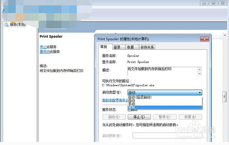Image resolution: width=229 pixels, height=145 pixels.
Task: Close the Services main window
Action: (223, 3)
